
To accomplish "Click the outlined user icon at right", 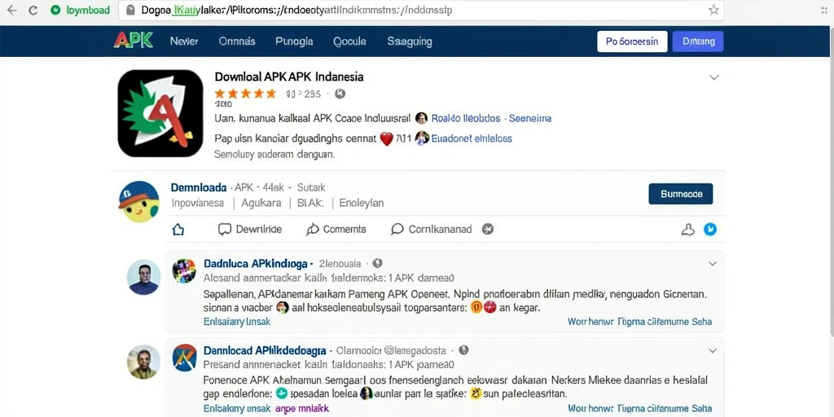I will click(x=687, y=229).
